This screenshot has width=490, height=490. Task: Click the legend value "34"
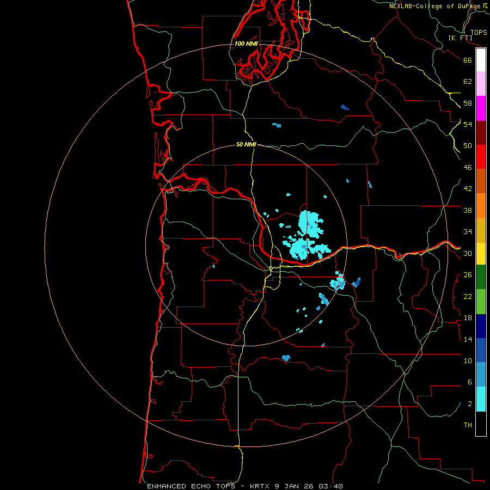coord(468,232)
